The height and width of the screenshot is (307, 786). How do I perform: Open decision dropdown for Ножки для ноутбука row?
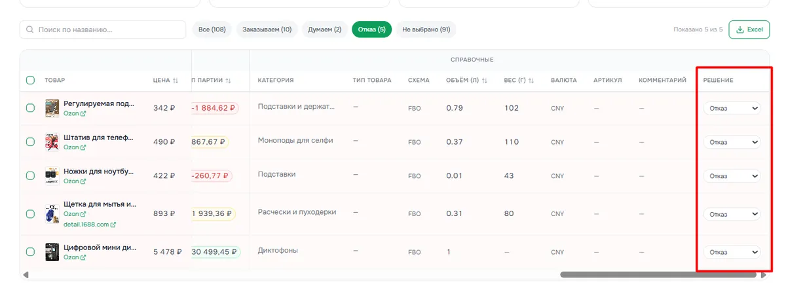pos(732,176)
